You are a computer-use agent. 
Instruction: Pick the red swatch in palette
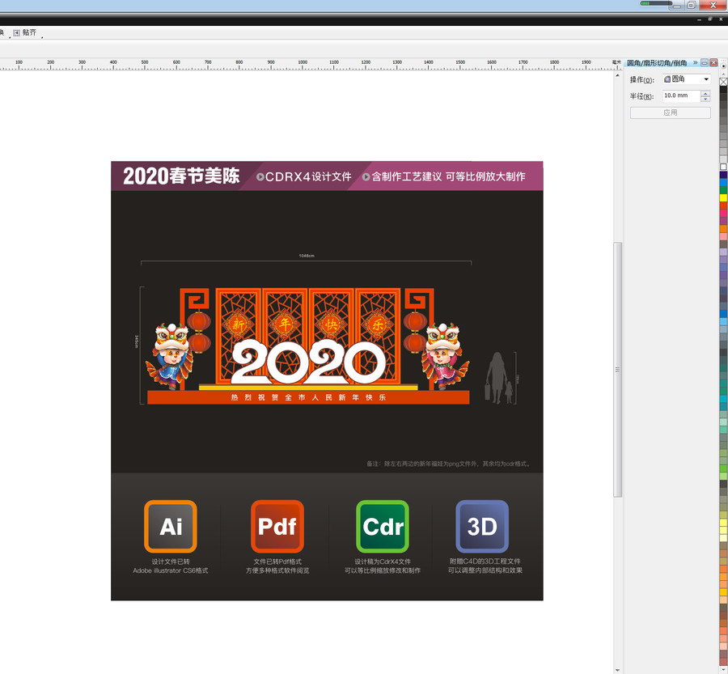[x=723, y=206]
